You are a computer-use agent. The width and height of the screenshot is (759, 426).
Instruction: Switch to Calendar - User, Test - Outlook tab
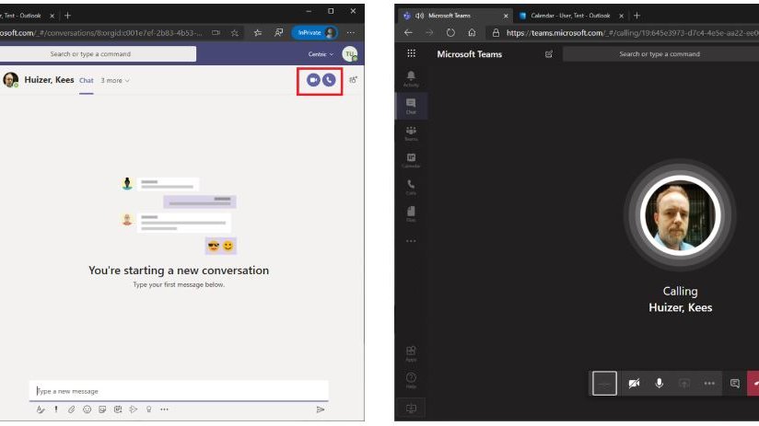(x=570, y=16)
